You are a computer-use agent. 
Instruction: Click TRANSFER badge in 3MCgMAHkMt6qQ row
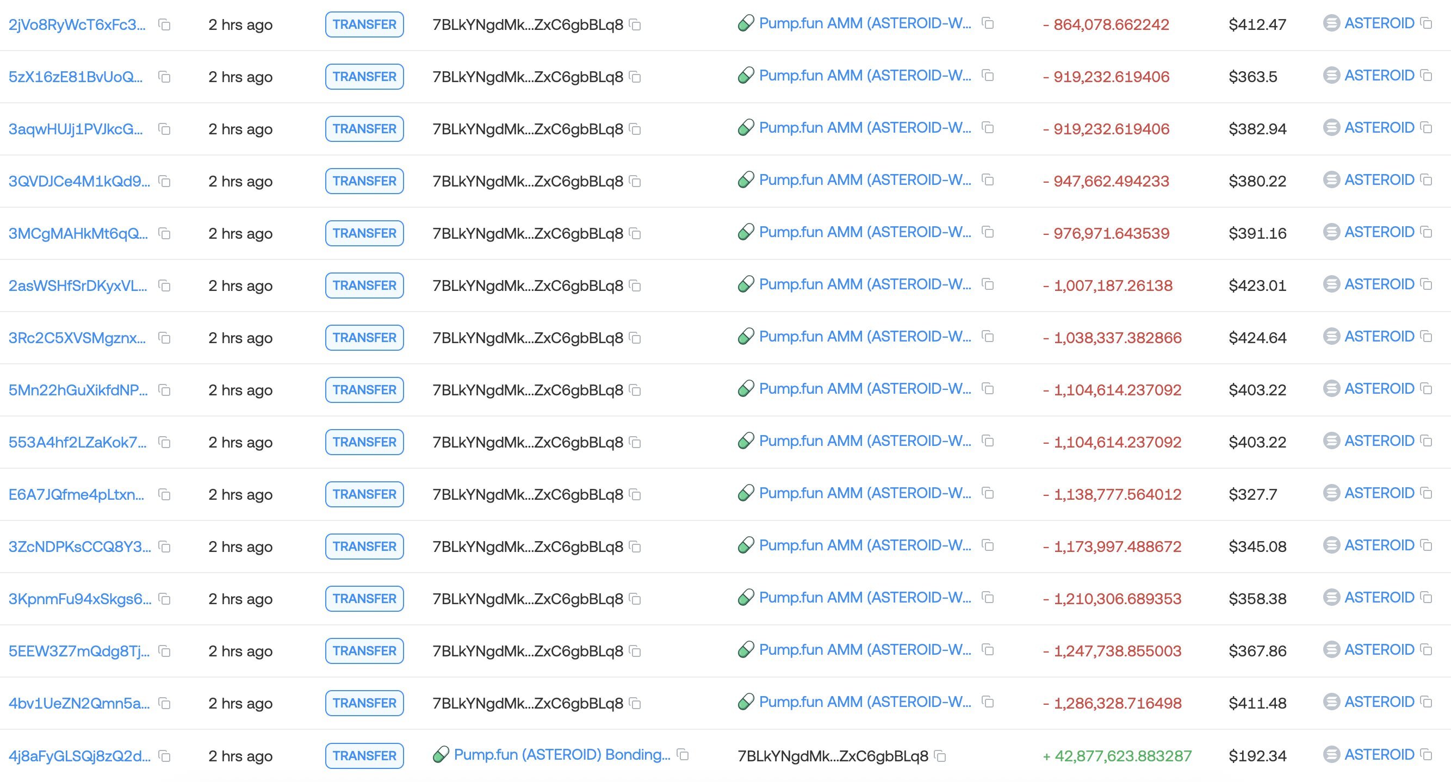pos(364,233)
